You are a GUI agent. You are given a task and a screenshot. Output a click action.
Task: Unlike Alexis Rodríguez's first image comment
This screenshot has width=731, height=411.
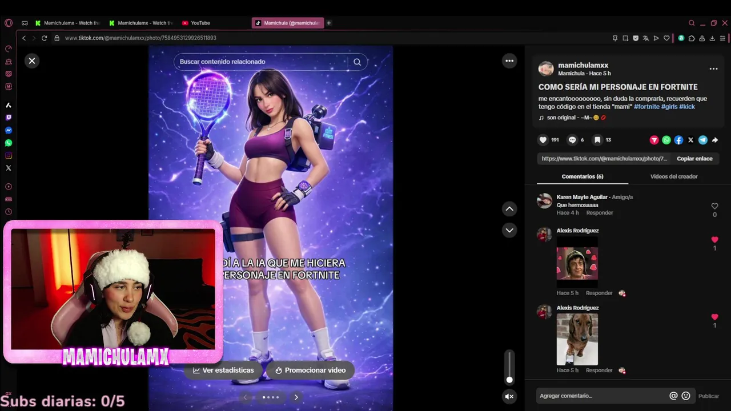[714, 240]
